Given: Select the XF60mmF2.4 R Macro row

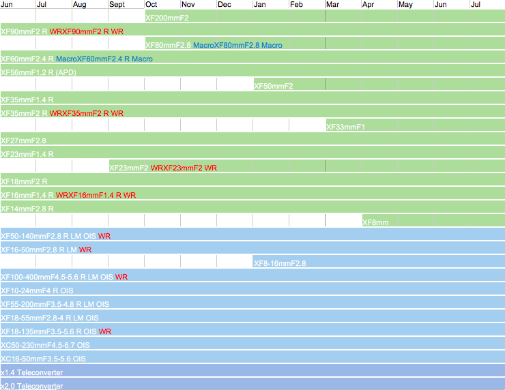Looking at the screenshot, I should pos(252,57).
